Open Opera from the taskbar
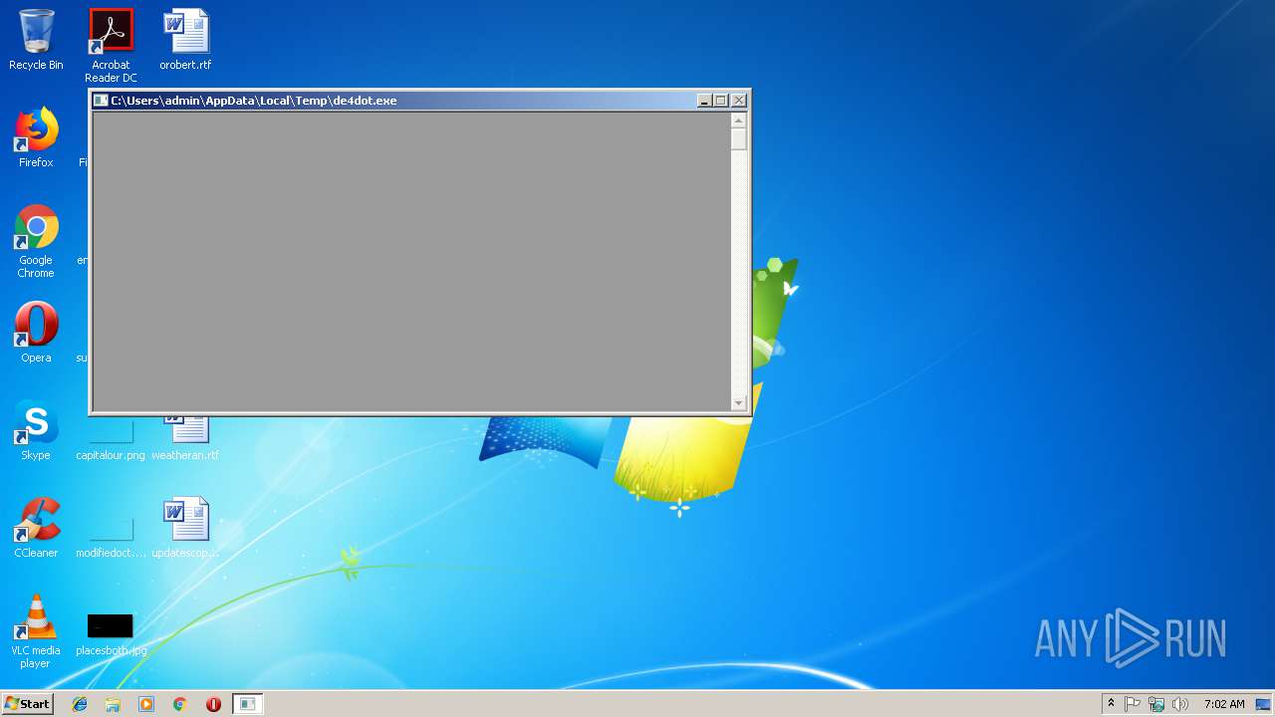 [213, 704]
